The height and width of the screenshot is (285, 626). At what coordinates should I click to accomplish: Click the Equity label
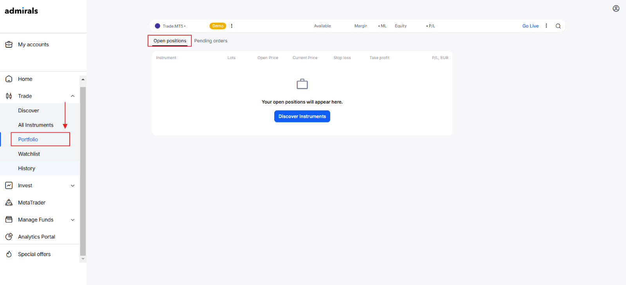pyautogui.click(x=401, y=26)
